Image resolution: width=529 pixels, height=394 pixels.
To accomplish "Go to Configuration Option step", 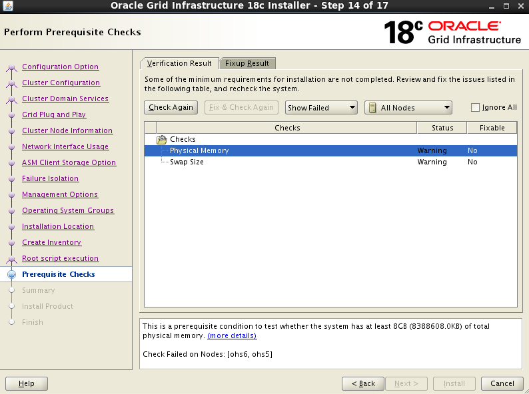I will pyautogui.click(x=61, y=67).
